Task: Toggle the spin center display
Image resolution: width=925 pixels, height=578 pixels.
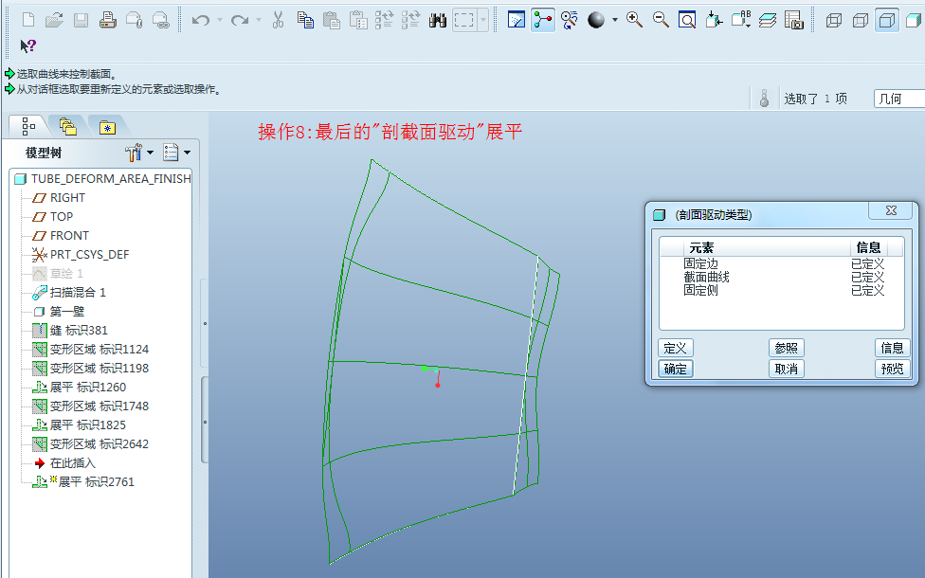Action: 543,20
